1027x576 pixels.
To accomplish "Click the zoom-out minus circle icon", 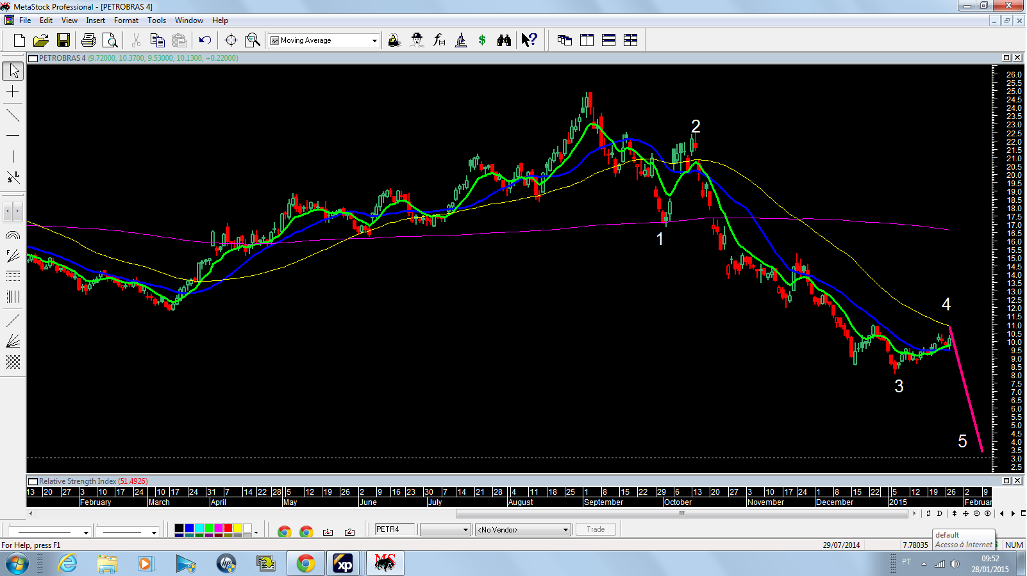I will (976, 513).
